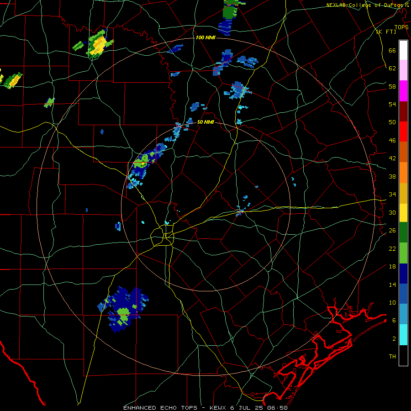Click the dark orange legend swatch
Screen dimensions: 411x411
pyautogui.click(x=403, y=152)
